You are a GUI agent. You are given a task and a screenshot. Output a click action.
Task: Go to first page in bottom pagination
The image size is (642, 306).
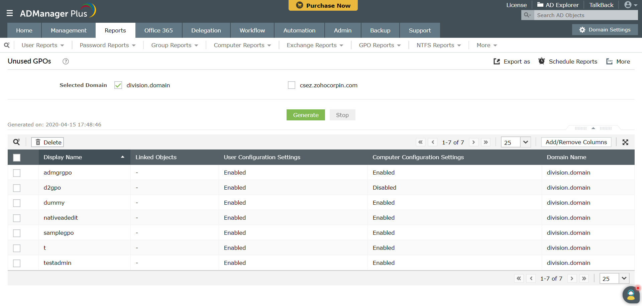(x=519, y=278)
